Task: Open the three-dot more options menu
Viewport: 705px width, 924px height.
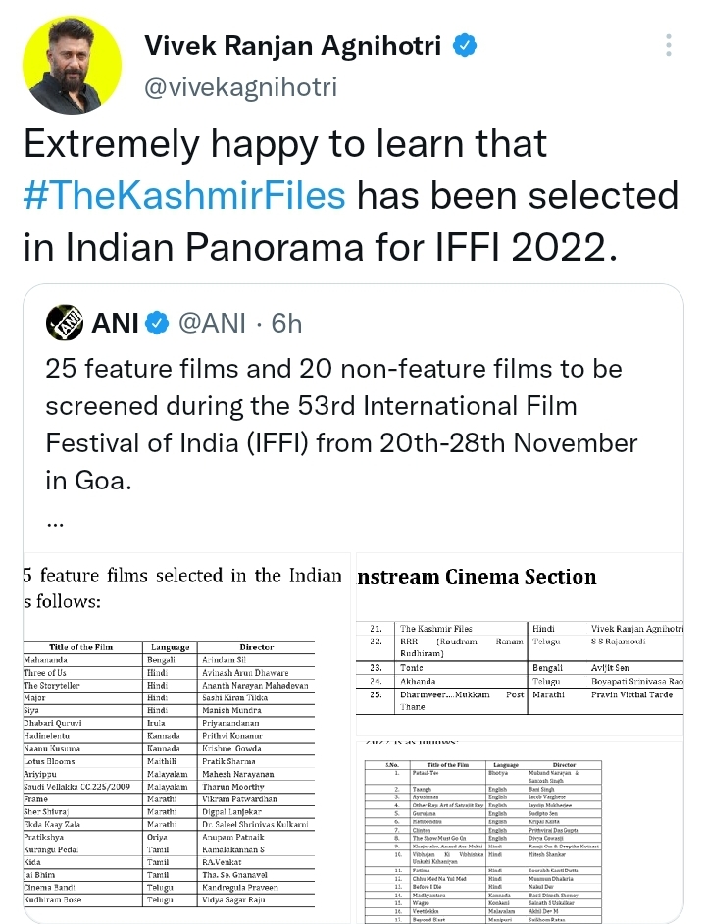Action: (669, 46)
